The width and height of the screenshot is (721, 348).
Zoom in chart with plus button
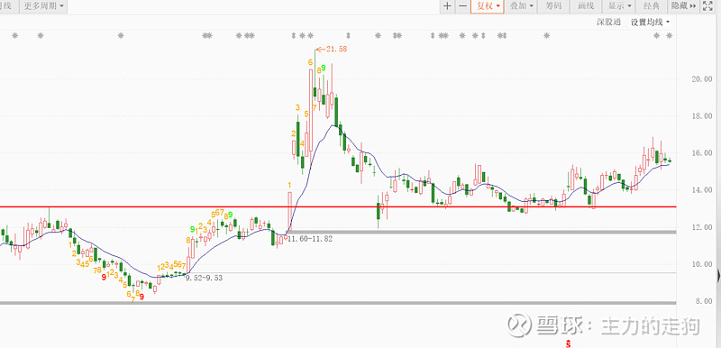tap(447, 6)
